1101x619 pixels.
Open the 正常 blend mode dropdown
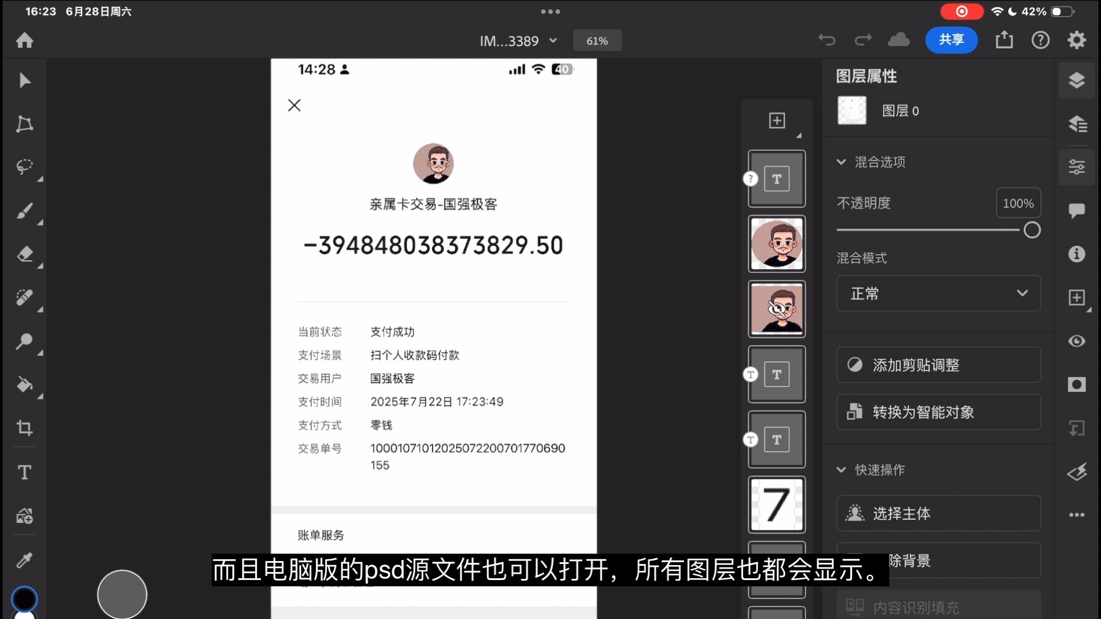click(939, 293)
